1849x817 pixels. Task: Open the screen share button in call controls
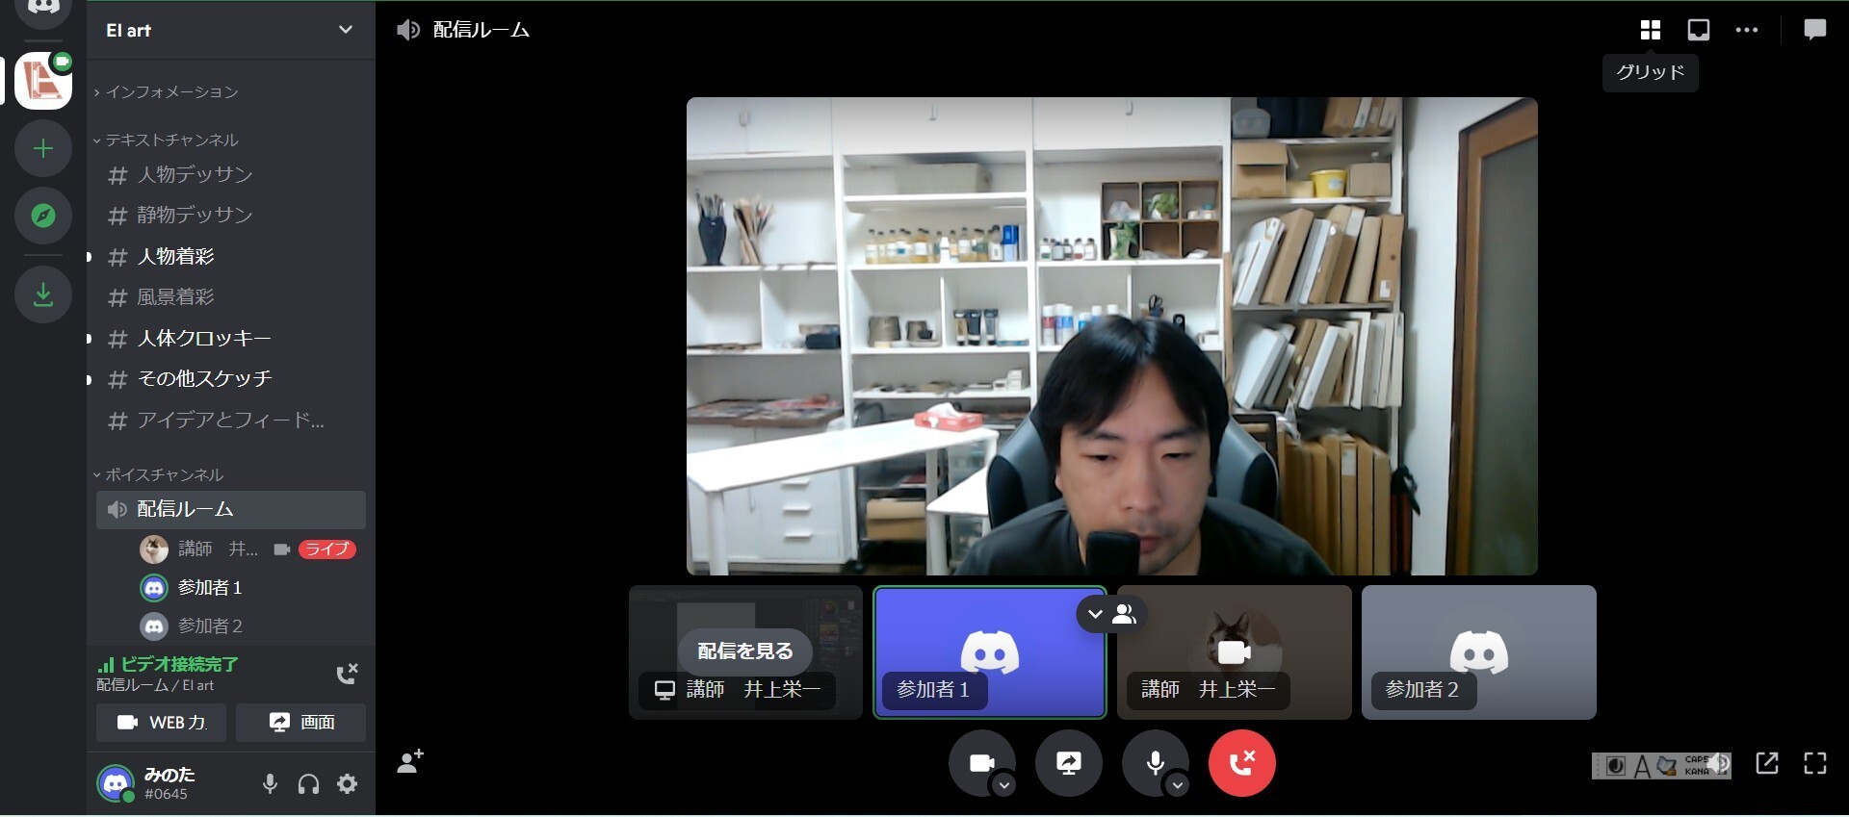(1068, 763)
